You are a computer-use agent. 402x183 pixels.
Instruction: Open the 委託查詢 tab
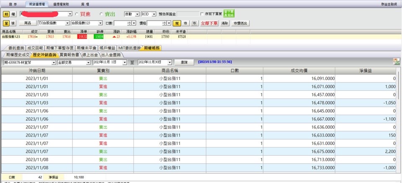tap(15, 48)
